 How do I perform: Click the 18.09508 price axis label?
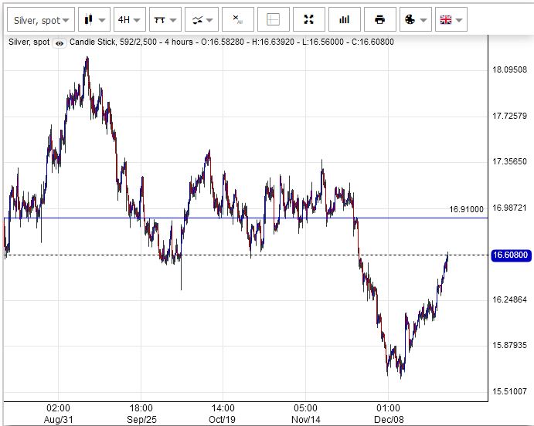[509, 70]
